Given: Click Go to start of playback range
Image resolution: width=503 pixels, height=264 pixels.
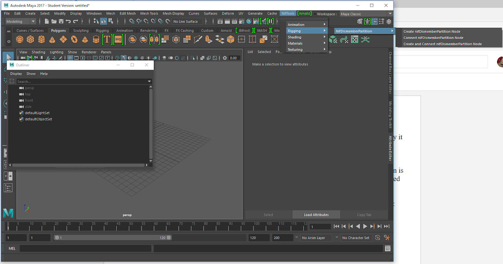Looking at the screenshot, I should pyautogui.click(x=336, y=226).
